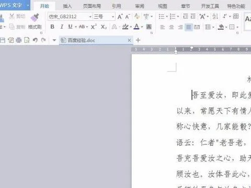Screen dimensions: 251x188
Task: Center align the paragraph
Action: (x=172, y=27)
